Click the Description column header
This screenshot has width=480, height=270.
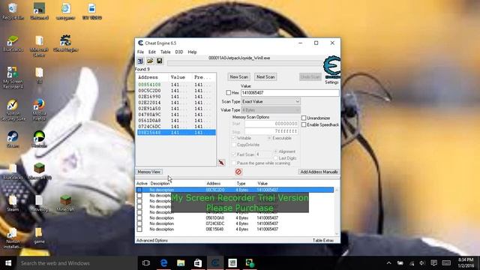[x=160, y=183]
